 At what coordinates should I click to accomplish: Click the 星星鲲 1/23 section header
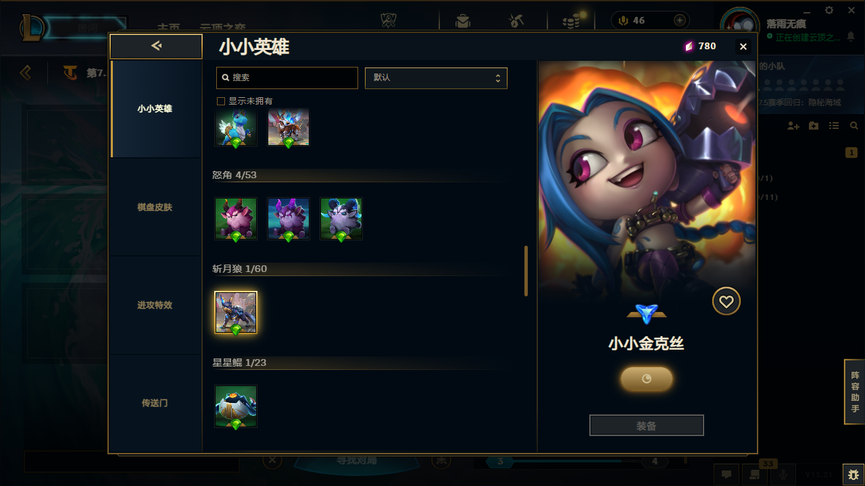pos(239,362)
